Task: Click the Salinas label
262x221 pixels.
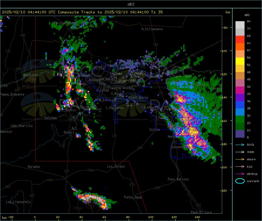Action: [x=50, y=118]
